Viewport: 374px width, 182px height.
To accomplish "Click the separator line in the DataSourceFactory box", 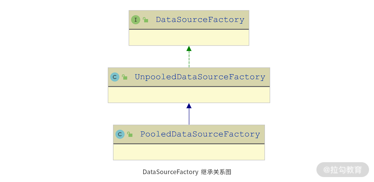I will [x=189, y=29].
